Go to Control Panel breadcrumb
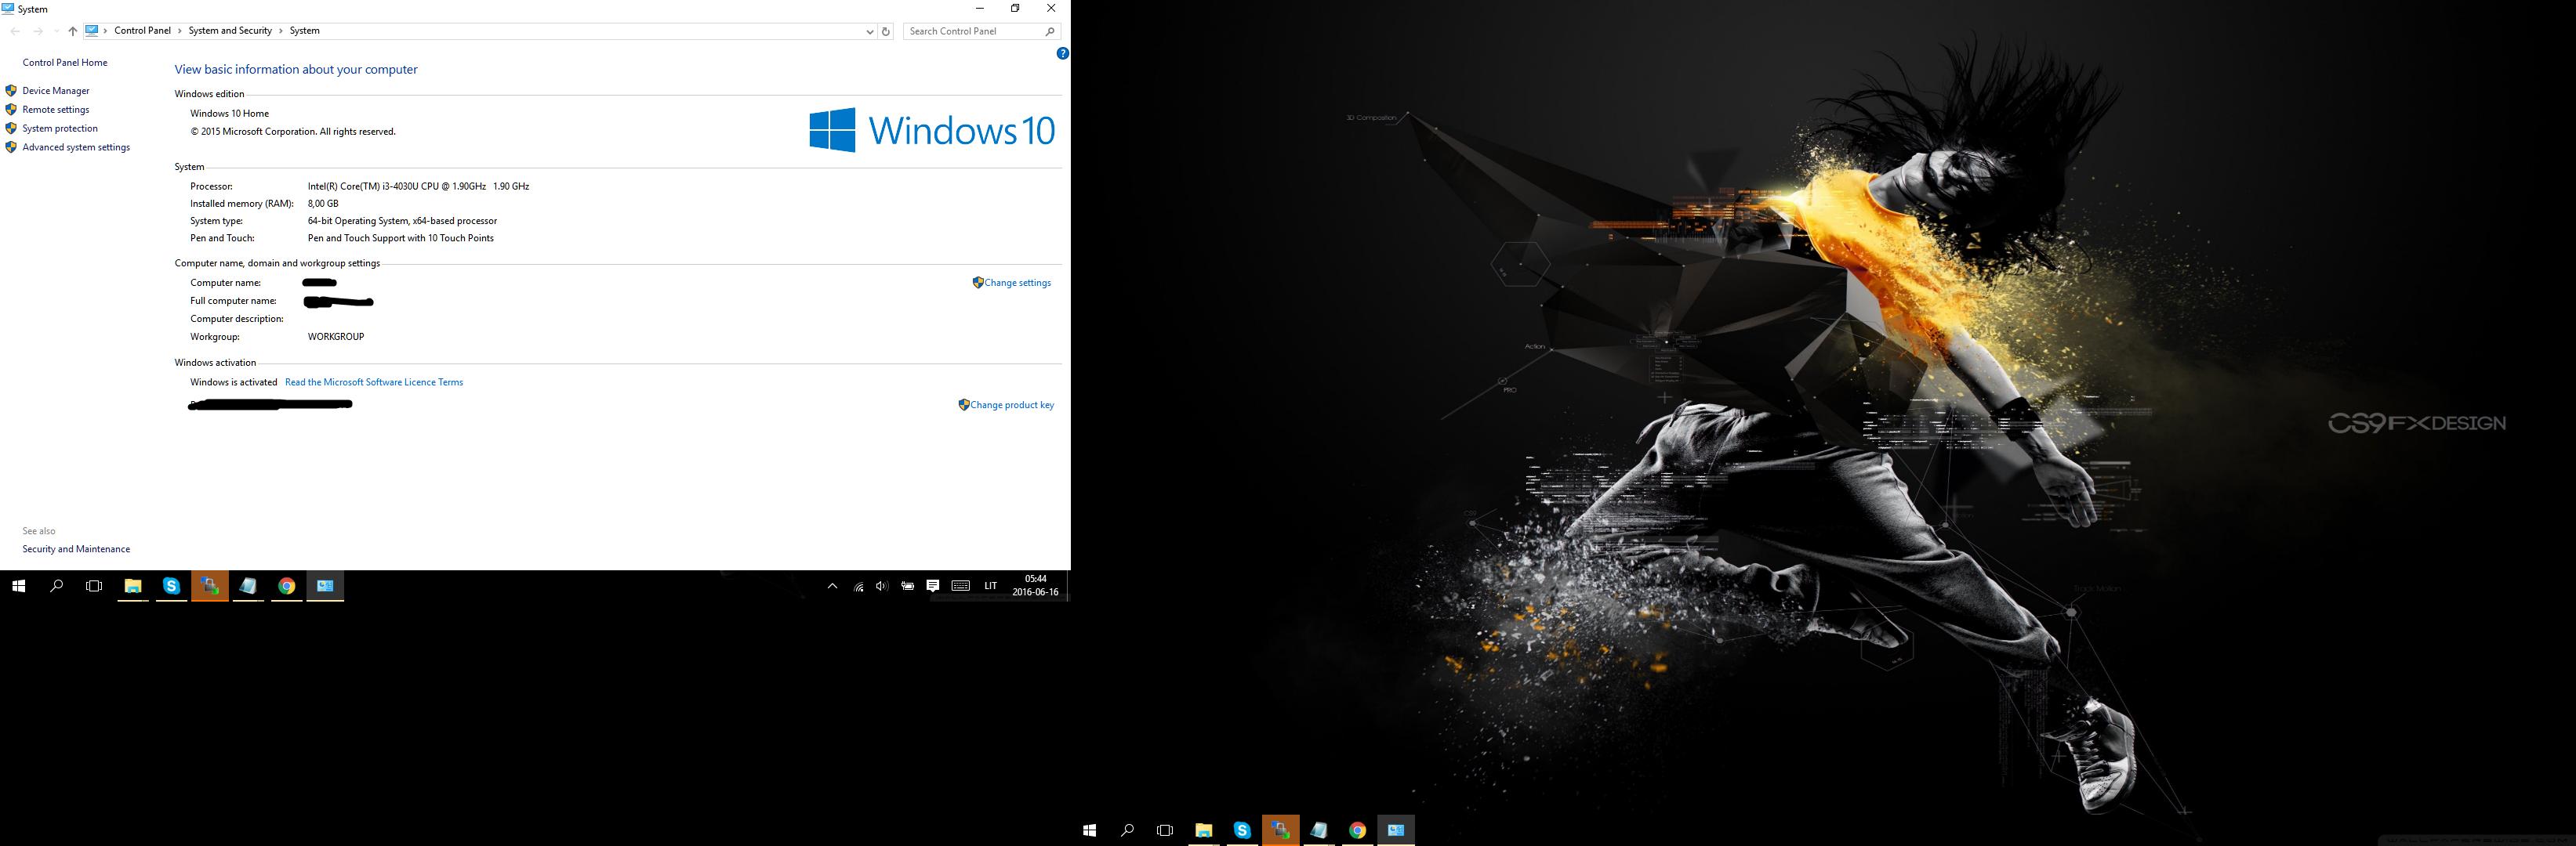2576x846 pixels. tap(143, 31)
